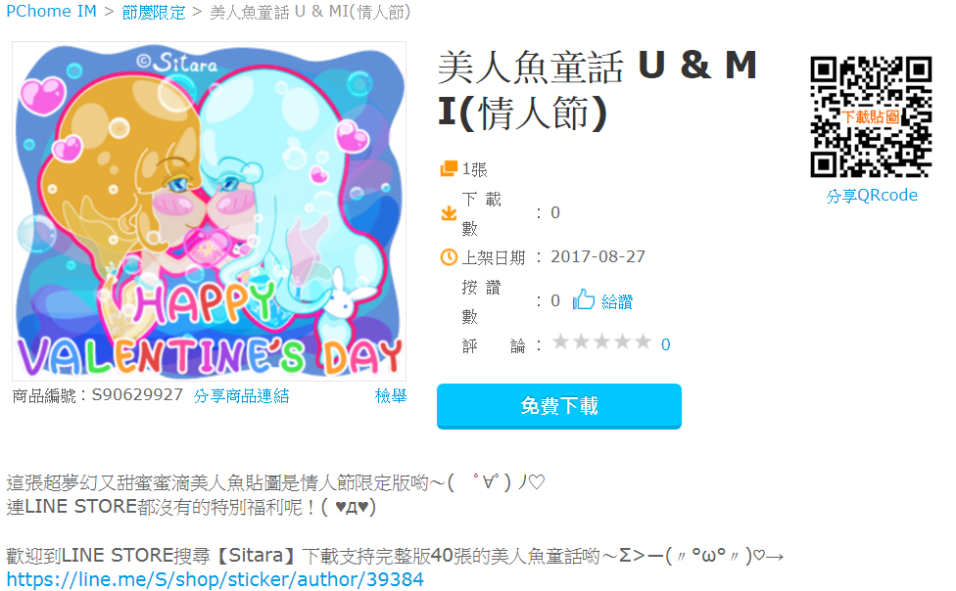956x591 pixels.
Task: Click the mermaid Valentine sticker image
Action: click(210, 211)
